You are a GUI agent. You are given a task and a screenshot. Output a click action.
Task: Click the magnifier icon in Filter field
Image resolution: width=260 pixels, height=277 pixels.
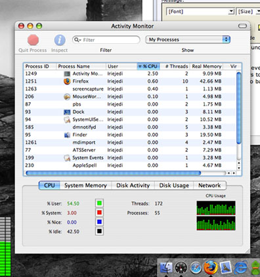coord(77,40)
